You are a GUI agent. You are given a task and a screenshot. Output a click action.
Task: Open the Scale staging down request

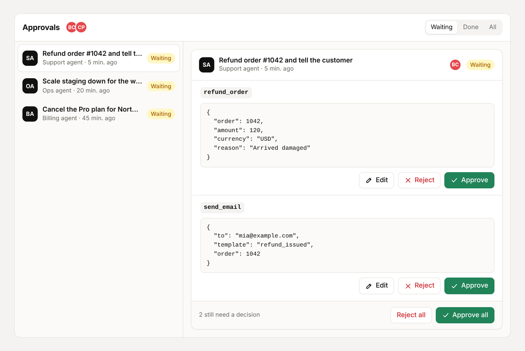99,86
